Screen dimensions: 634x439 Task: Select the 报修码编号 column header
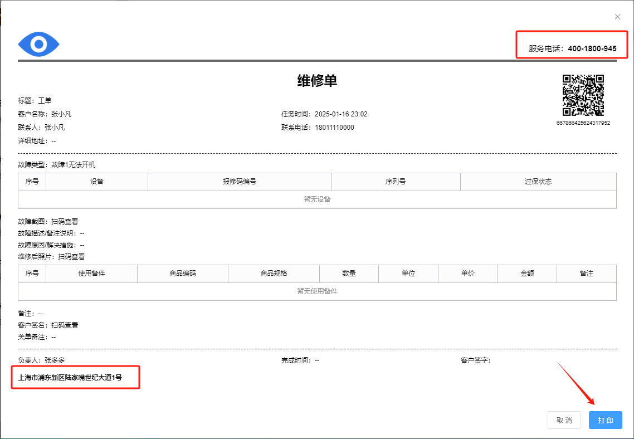point(240,182)
